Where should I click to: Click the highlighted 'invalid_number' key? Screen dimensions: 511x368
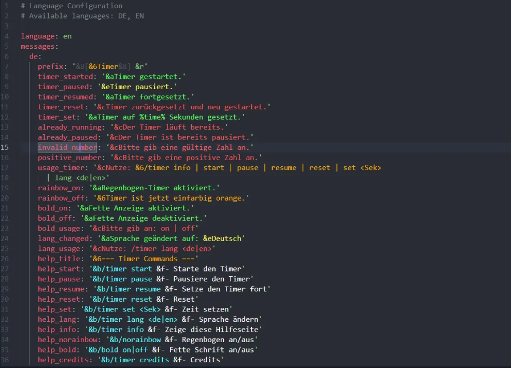67,147
